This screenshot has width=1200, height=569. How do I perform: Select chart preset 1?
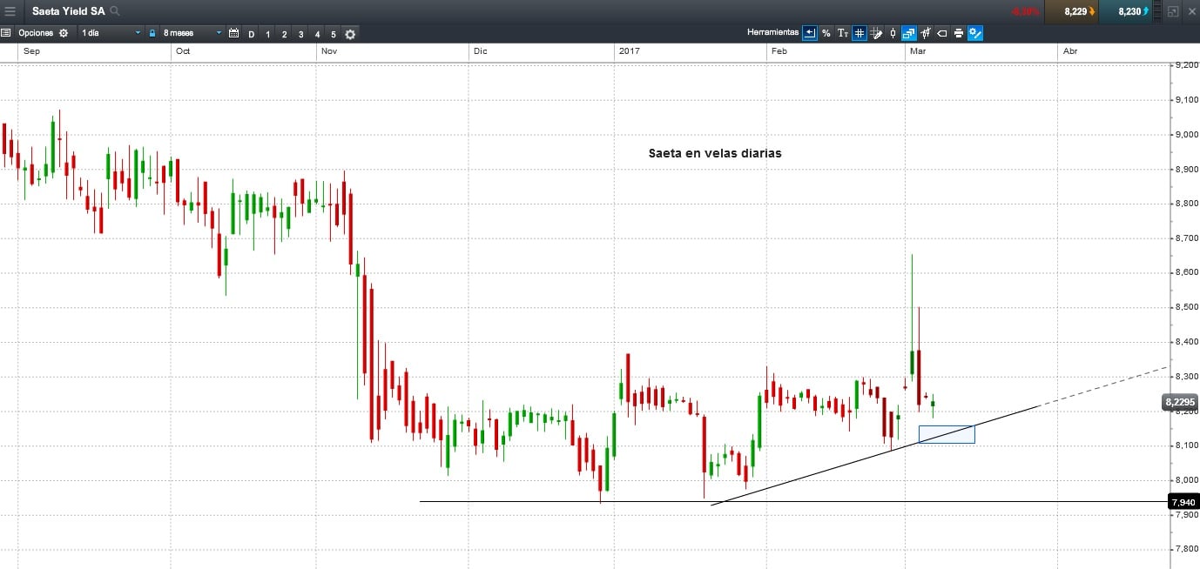coord(267,34)
